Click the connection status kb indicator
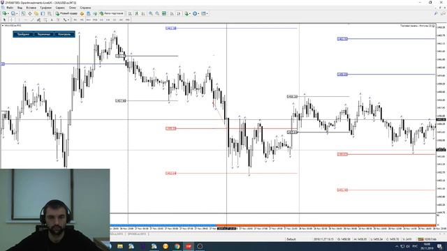The width and height of the screenshot is (447, 251). 427,239
